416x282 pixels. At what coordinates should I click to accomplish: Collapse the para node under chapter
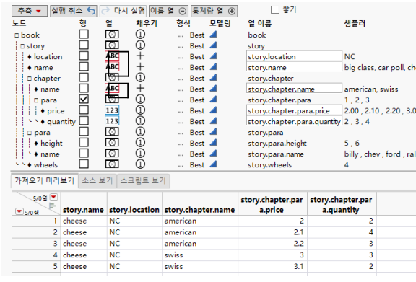36,100
